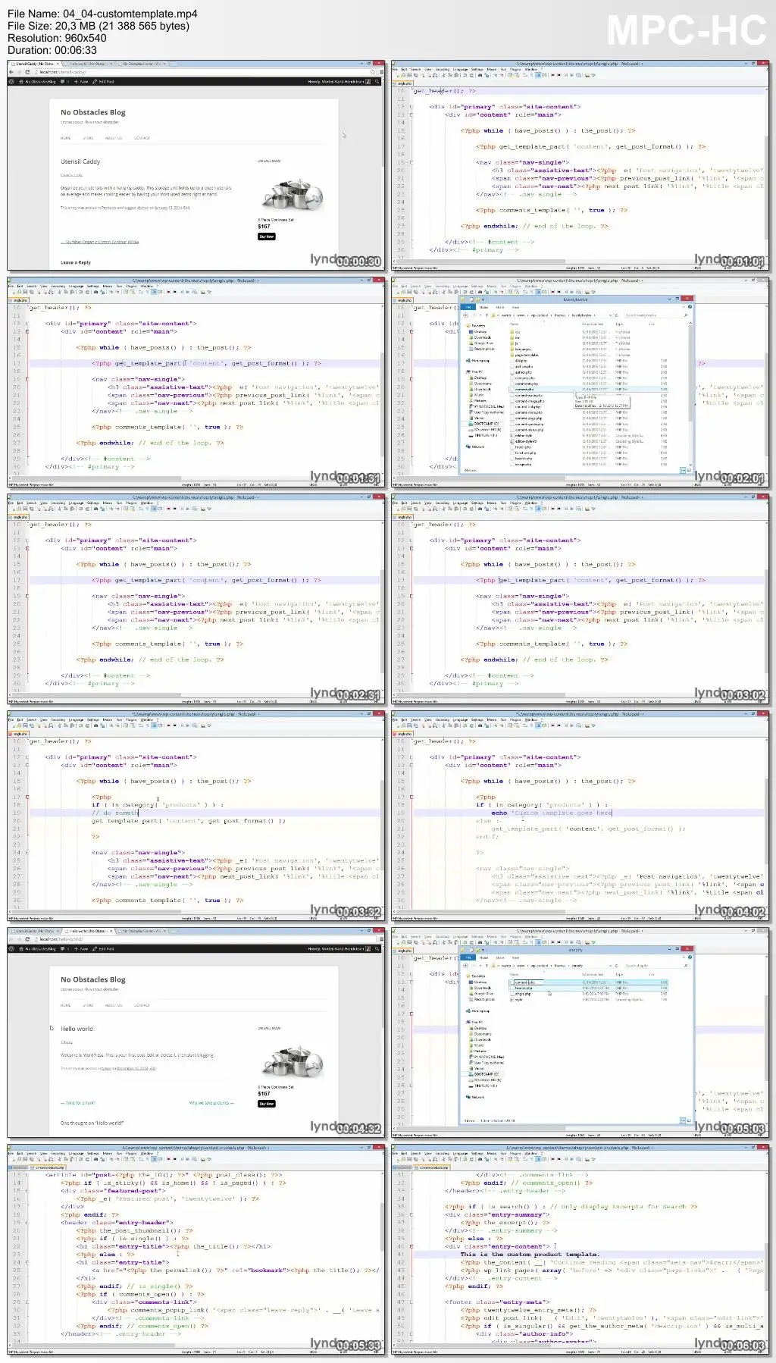Viewport: 776px width, 1363px height.
Task: Click Buy Now button in the 00:04:32 frame
Action: (x=267, y=1104)
